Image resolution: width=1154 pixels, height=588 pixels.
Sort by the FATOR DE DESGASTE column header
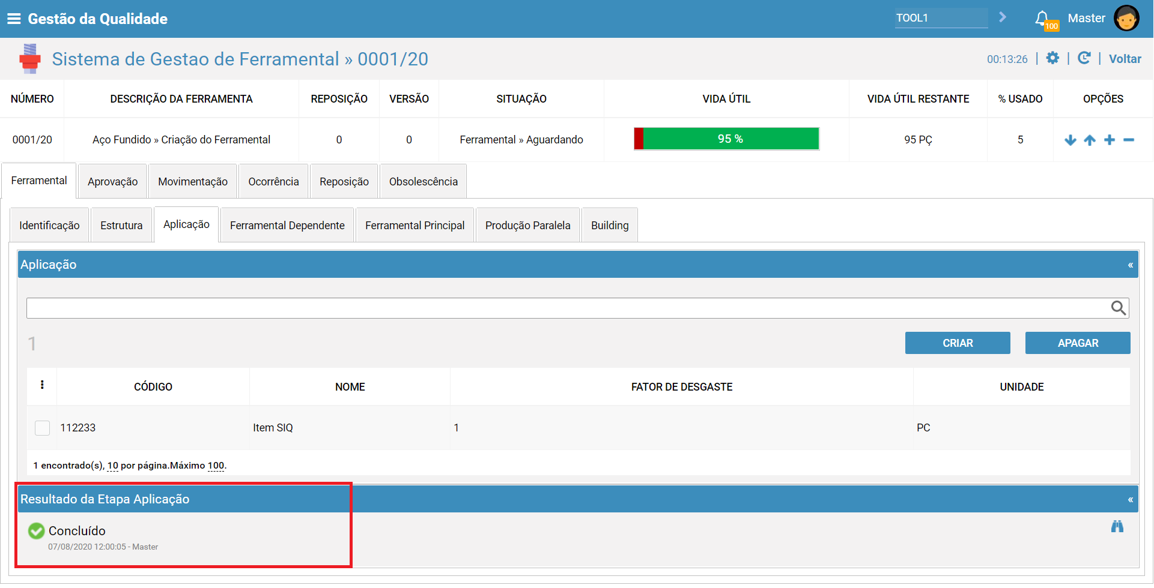682,387
